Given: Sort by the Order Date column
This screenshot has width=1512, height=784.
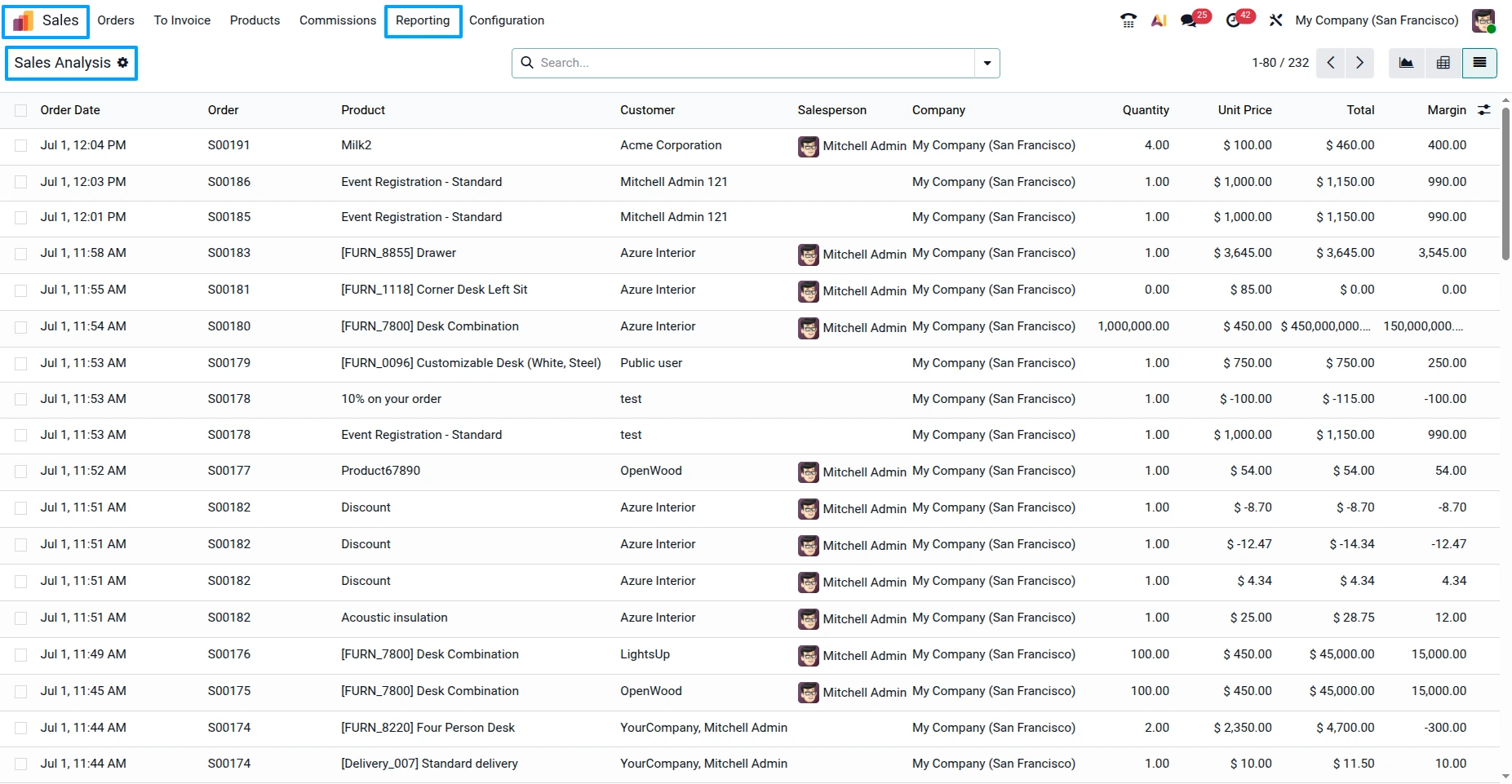Looking at the screenshot, I should coord(70,110).
